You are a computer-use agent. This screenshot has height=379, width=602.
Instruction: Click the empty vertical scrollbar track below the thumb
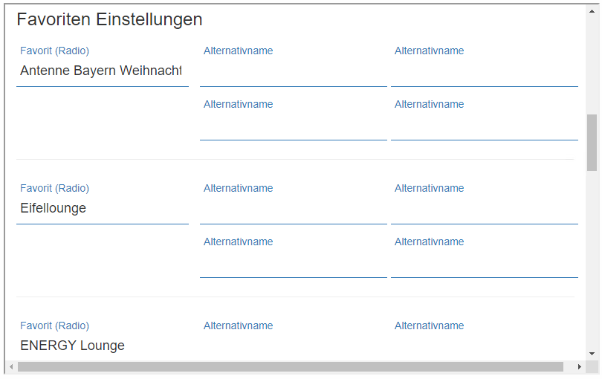pyautogui.click(x=592, y=260)
